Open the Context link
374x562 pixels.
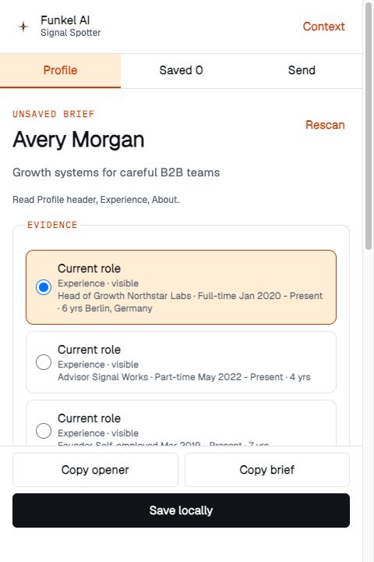[323, 27]
